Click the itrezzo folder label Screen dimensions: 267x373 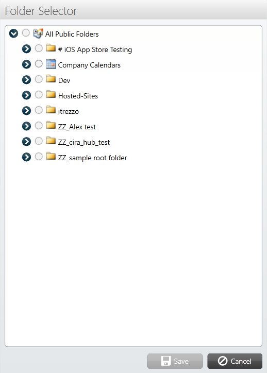[69, 111]
